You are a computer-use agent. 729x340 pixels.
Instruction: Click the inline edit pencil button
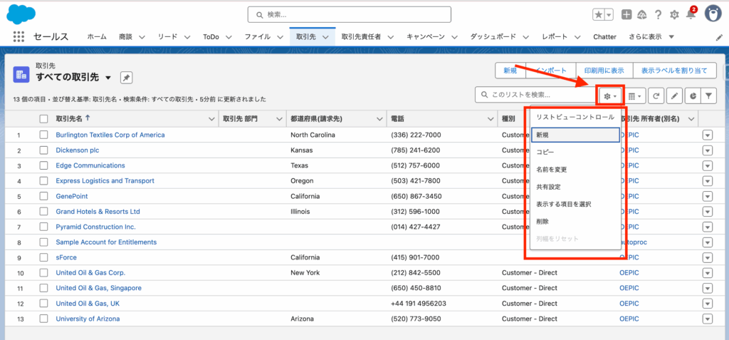click(x=675, y=96)
